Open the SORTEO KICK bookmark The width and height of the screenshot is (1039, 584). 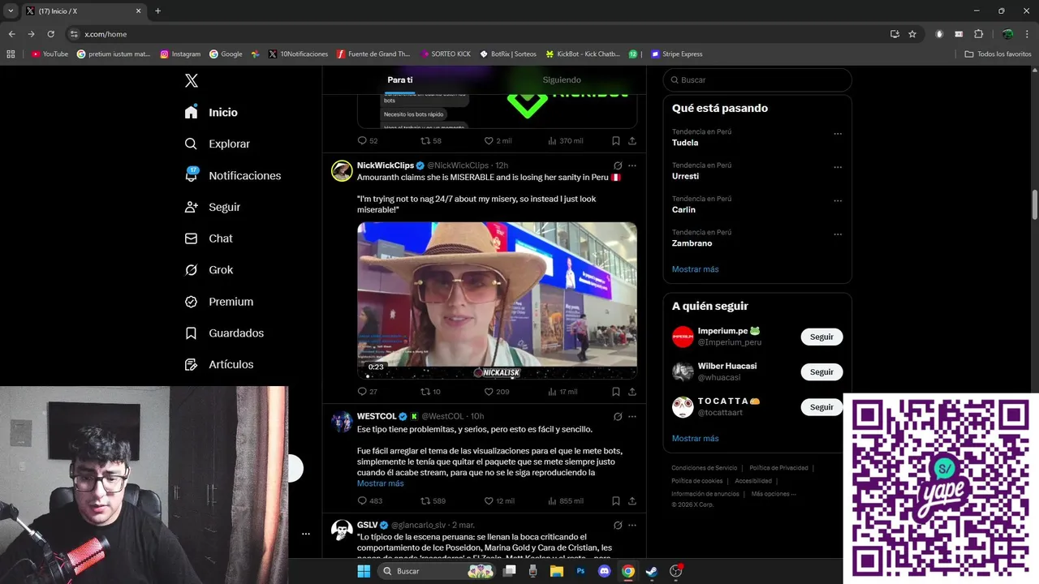tap(446, 54)
